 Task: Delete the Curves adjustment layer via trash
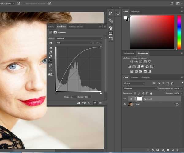100,103
